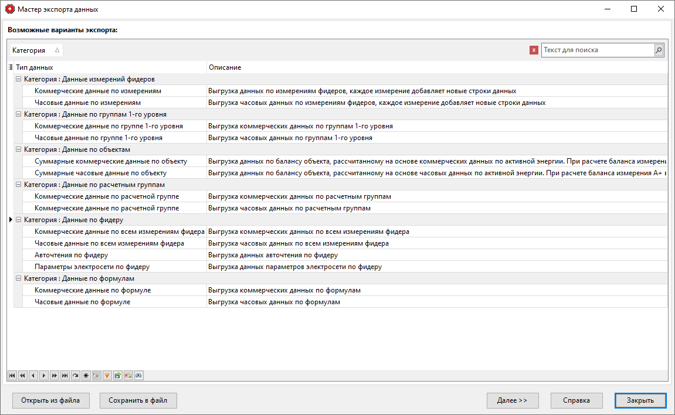The height and width of the screenshot is (415, 675).
Task: Click the previous page navigator icon
Action: pyautogui.click(x=23, y=375)
